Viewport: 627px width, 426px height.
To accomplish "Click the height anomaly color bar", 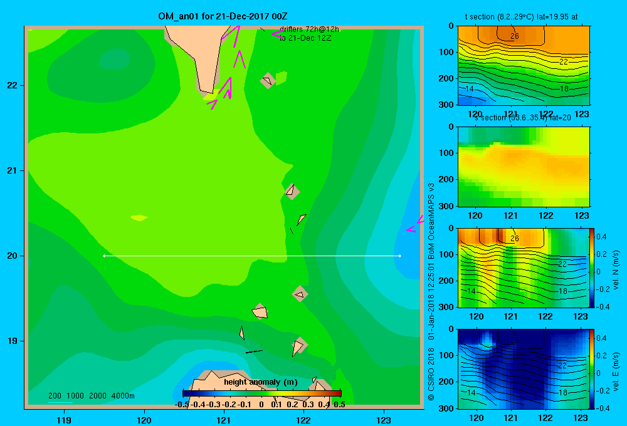I will [x=262, y=393].
